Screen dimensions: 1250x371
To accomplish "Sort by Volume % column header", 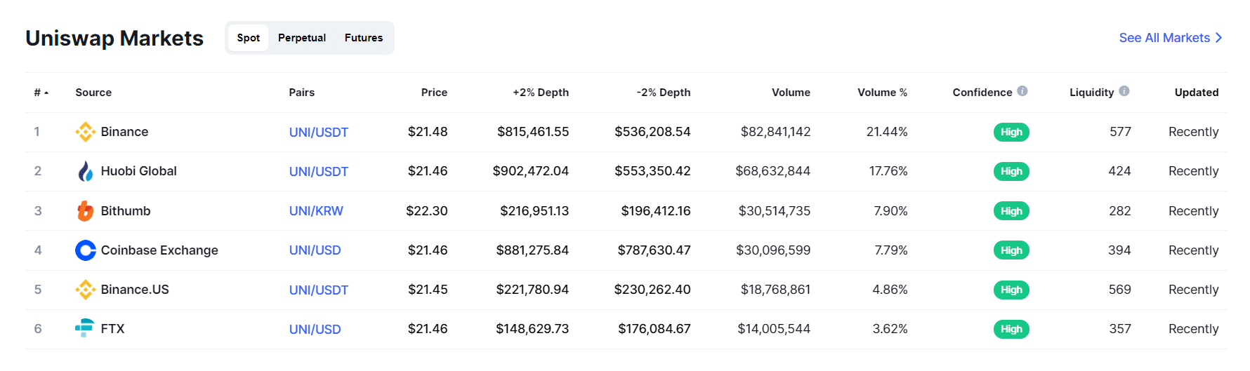I will (x=882, y=93).
